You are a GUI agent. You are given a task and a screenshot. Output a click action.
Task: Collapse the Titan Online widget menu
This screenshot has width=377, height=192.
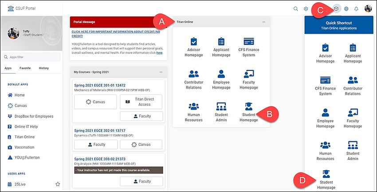pos(264,22)
